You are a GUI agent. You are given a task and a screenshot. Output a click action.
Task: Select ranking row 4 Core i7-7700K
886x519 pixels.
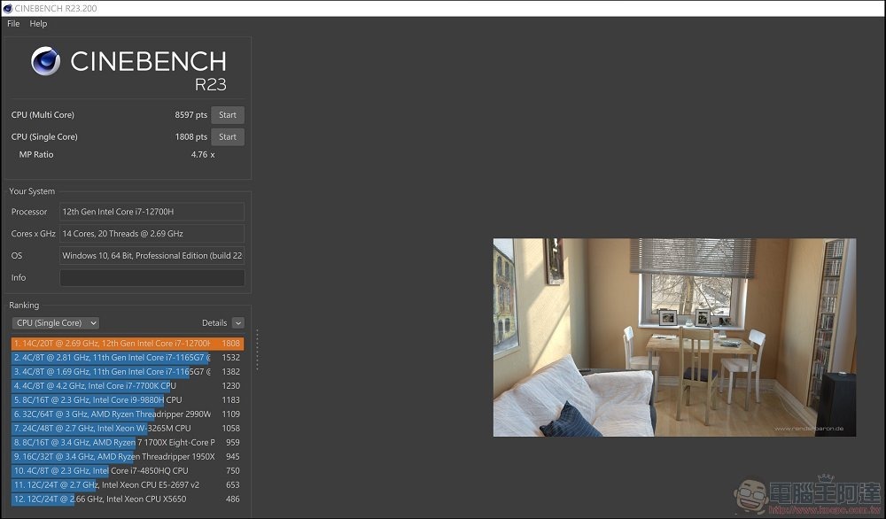(128, 386)
